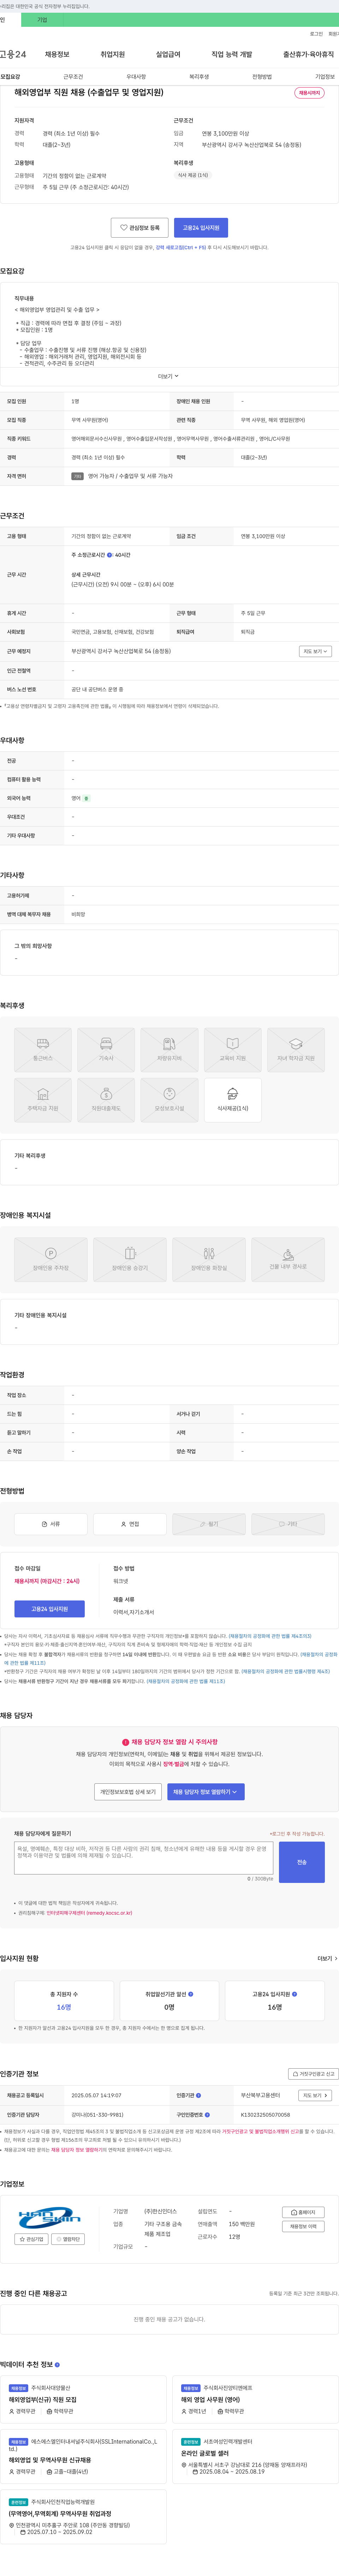Click 관심정보 등록 heart button
This screenshot has height=2576, width=339.
tap(139, 228)
